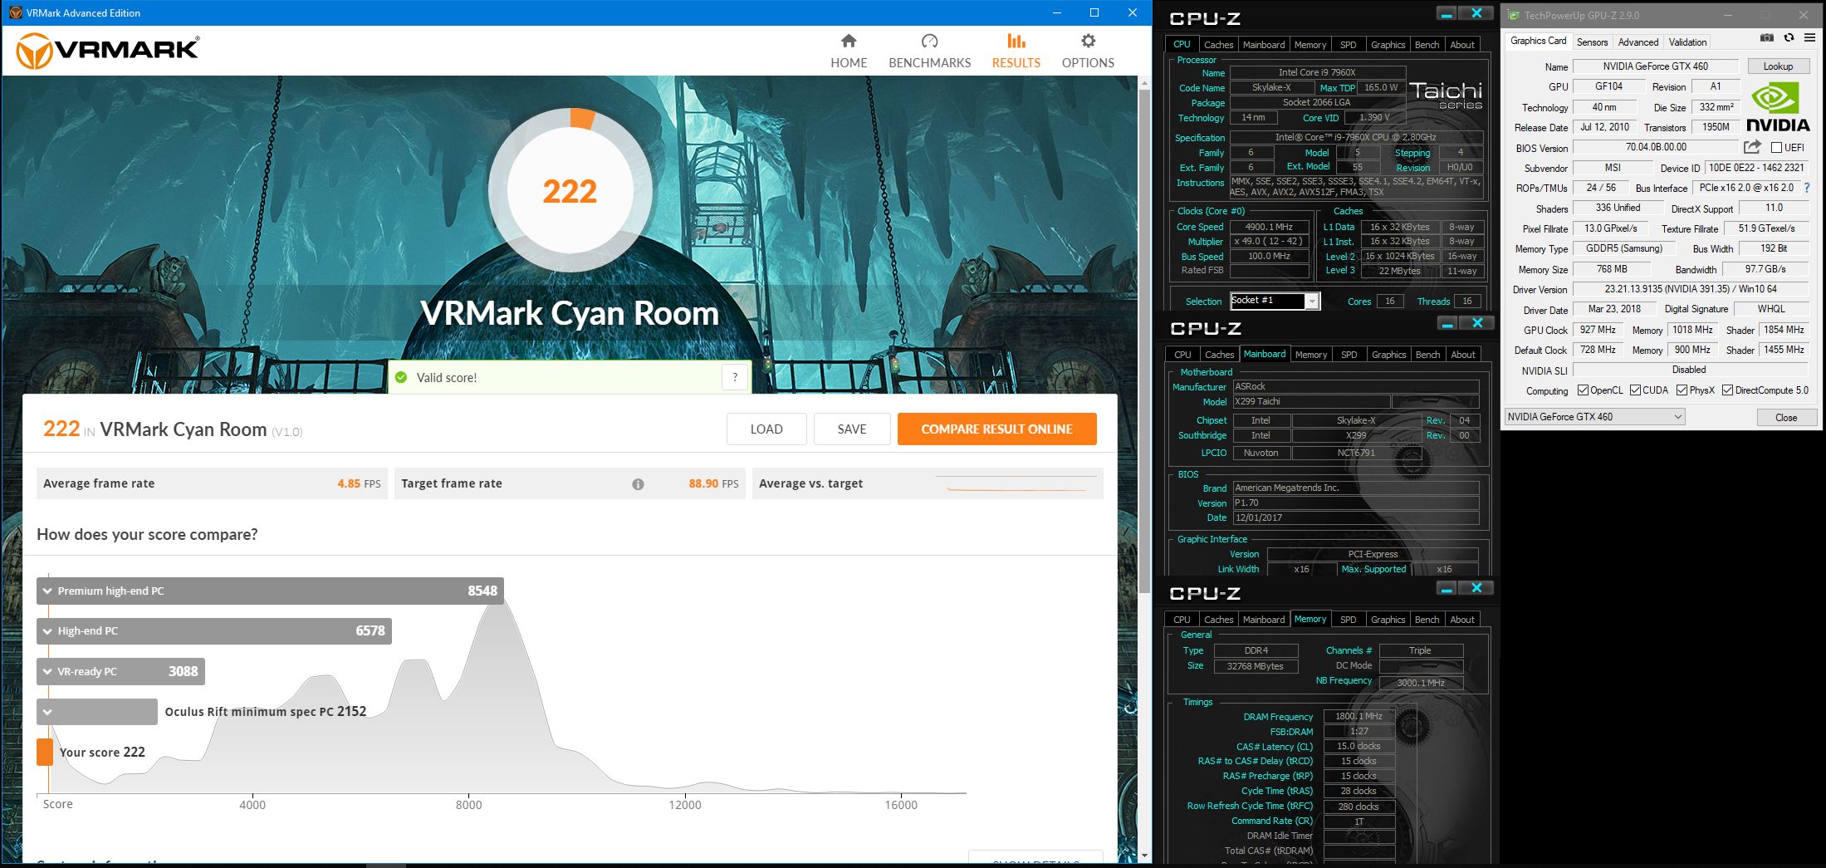Image resolution: width=1826 pixels, height=868 pixels.
Task: Open Graphics tab in the CPU-Z motherboard window
Action: (1388, 355)
